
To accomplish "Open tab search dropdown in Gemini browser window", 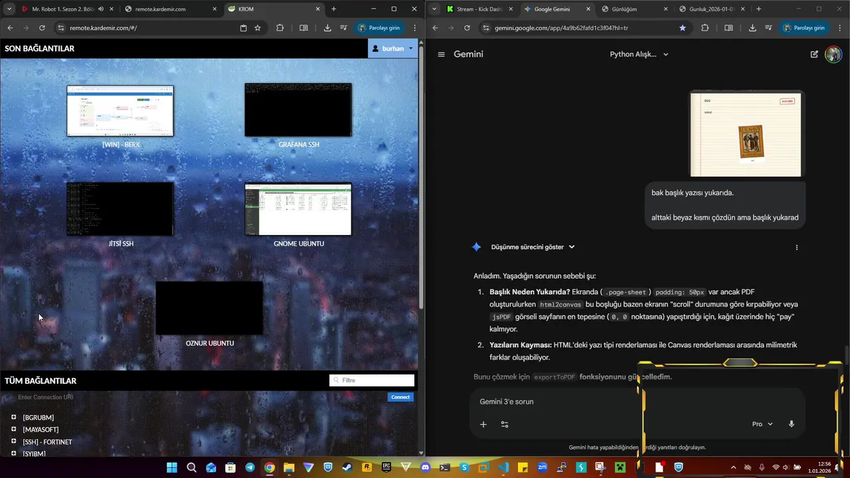I will click(434, 9).
